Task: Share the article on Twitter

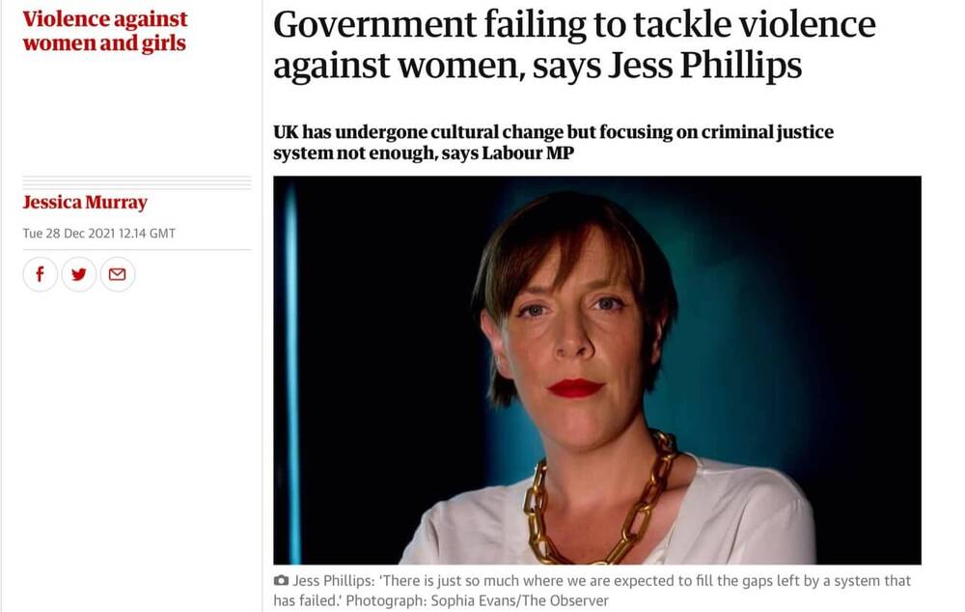Action: [x=79, y=274]
